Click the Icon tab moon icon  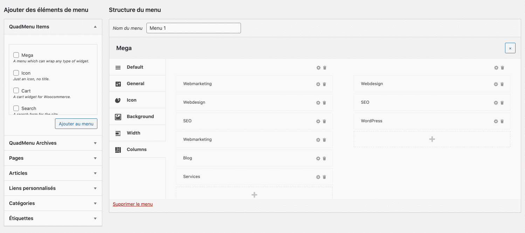click(x=118, y=100)
